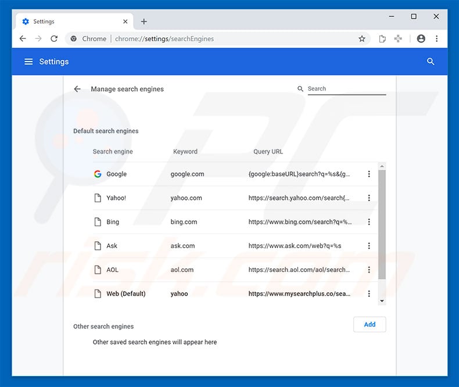Image resolution: width=459 pixels, height=387 pixels.
Task: Click the Query URL column header
Action: 268,152
